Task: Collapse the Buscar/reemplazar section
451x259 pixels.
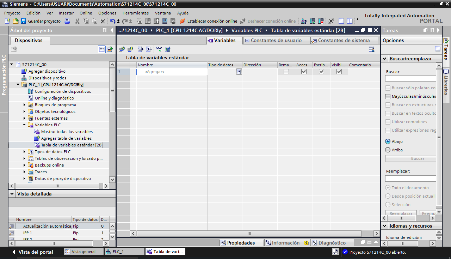Action: (x=384, y=59)
